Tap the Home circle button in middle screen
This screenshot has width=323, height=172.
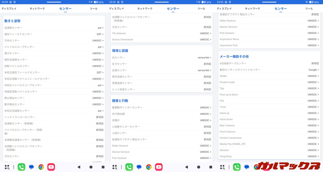tap(199, 167)
